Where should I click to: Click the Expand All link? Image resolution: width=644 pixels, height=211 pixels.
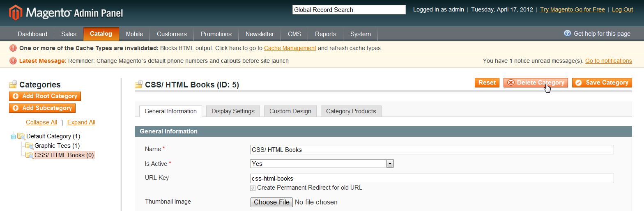tap(81, 122)
